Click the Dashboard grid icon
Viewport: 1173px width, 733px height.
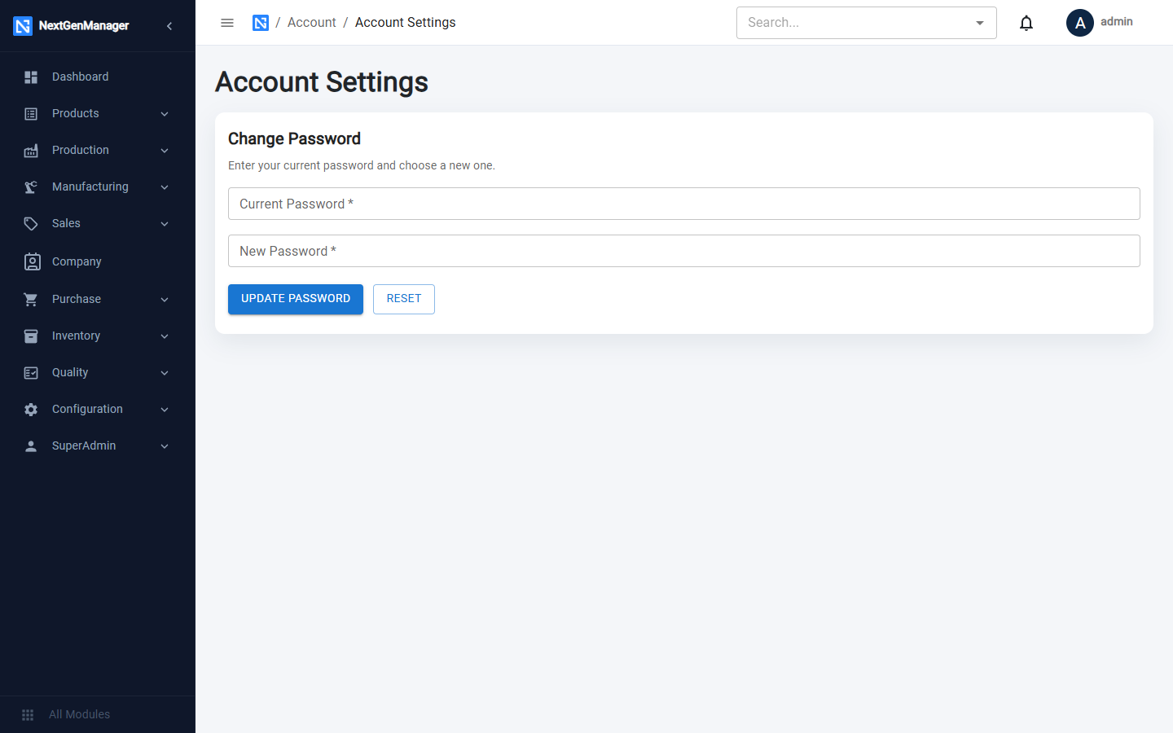[x=31, y=77]
